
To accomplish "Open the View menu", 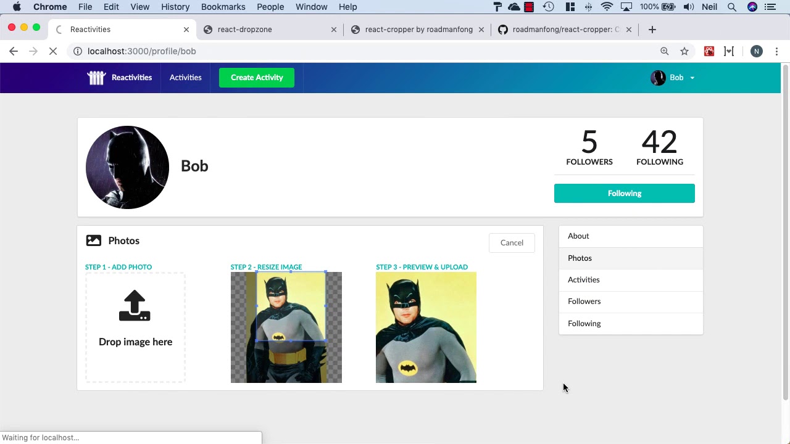I will (140, 7).
